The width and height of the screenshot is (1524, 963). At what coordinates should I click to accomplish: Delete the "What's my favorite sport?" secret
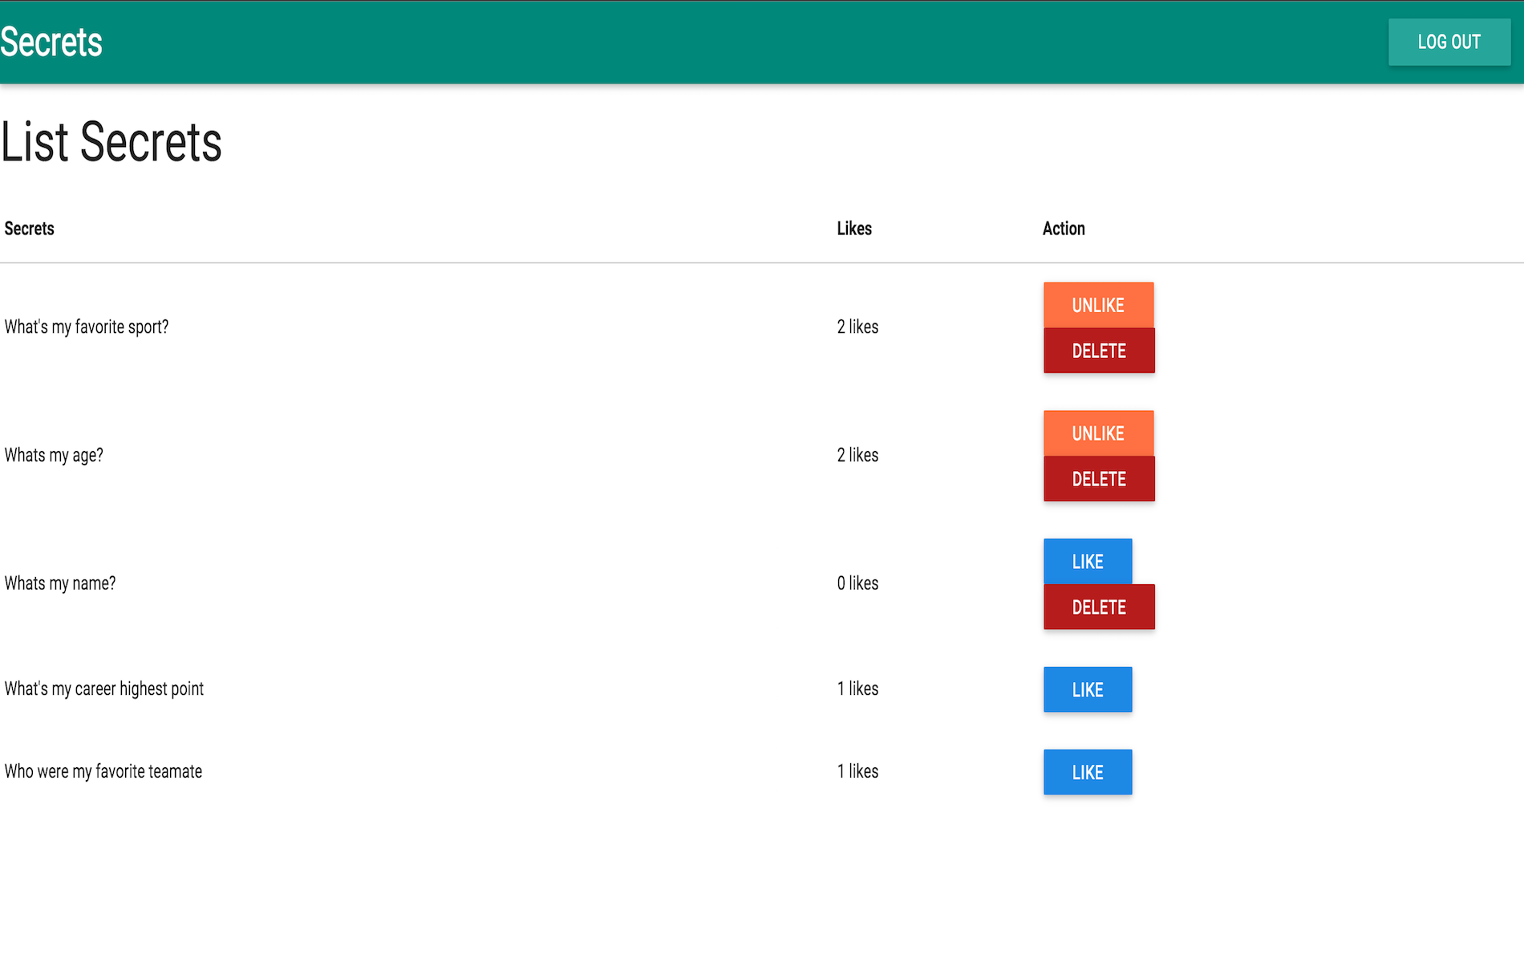(1099, 351)
